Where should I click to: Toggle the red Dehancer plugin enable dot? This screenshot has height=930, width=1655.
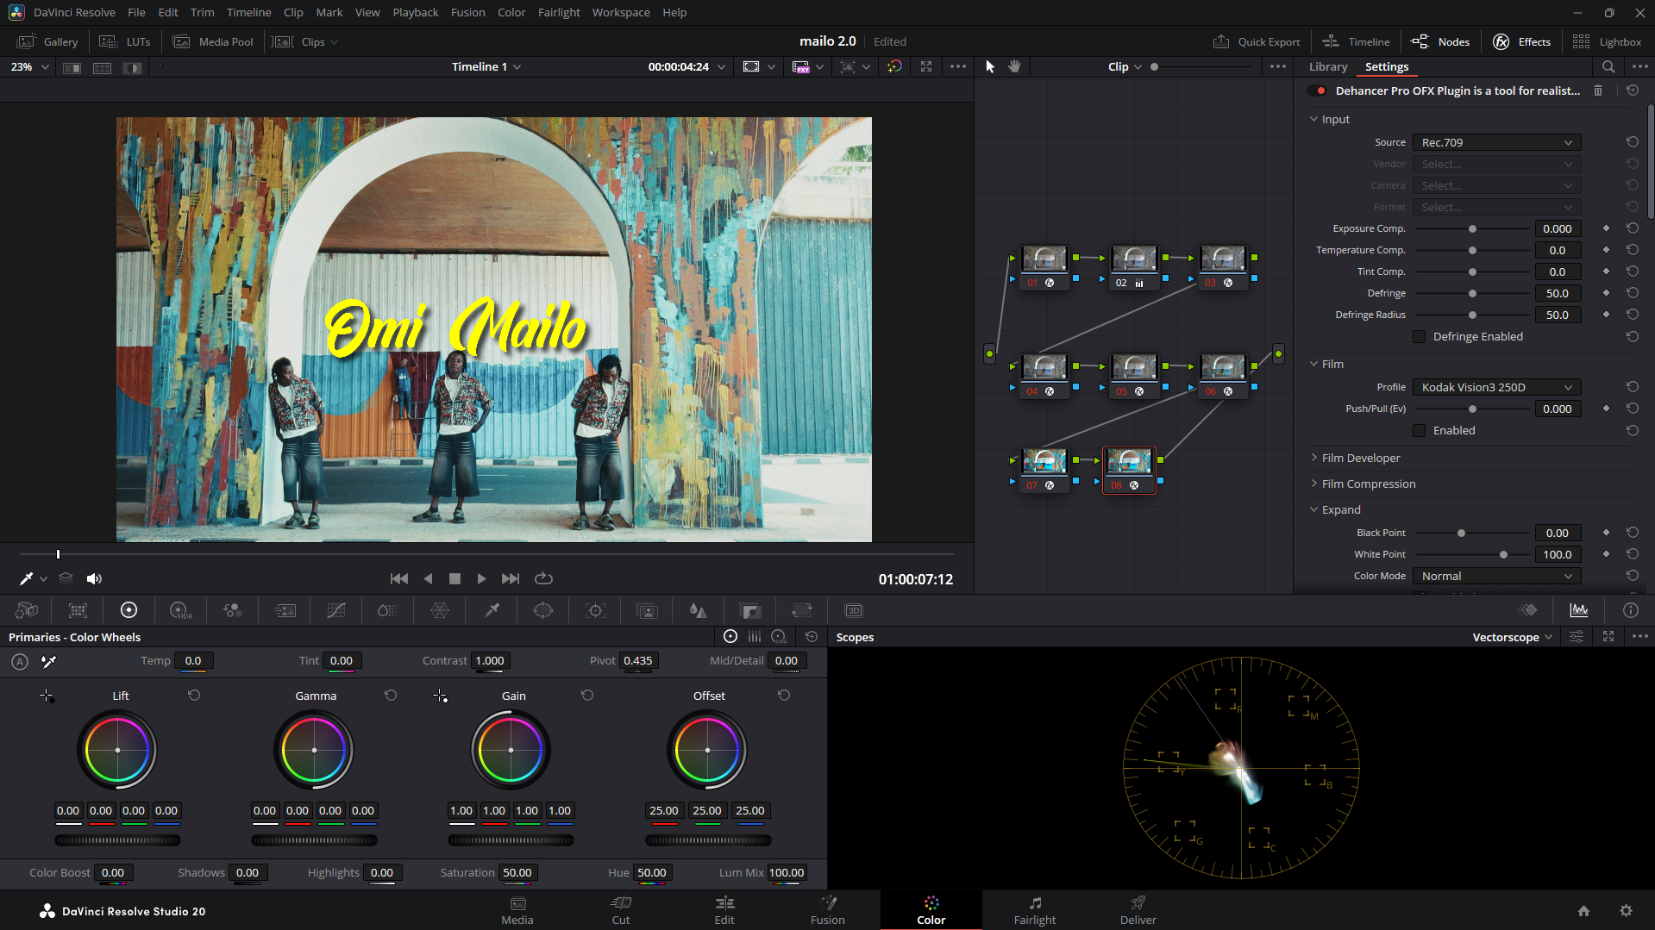click(x=1320, y=91)
